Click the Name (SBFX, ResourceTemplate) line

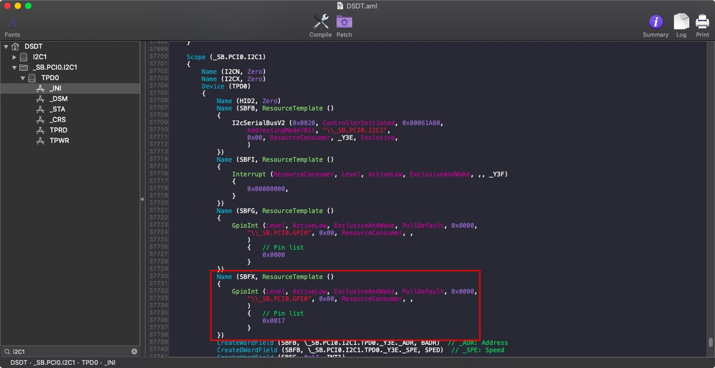(275, 276)
